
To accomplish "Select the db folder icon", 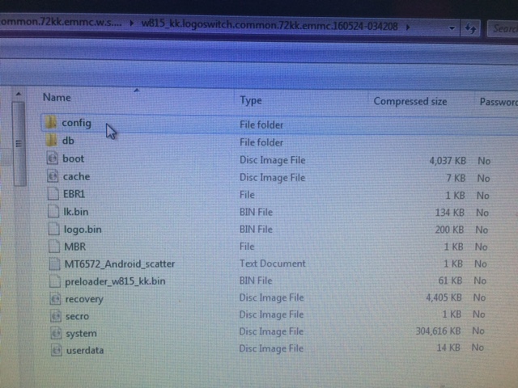I will pyautogui.click(x=51, y=140).
